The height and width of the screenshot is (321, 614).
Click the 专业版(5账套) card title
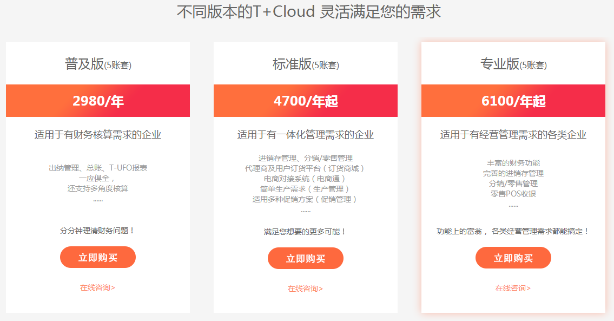[513, 64]
